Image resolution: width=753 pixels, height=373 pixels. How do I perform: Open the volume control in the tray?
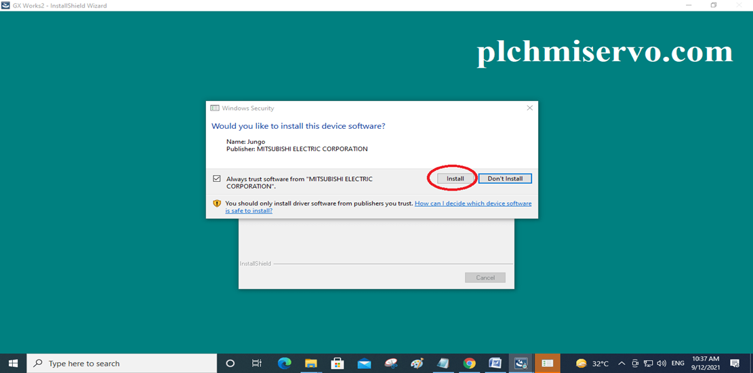(662, 364)
